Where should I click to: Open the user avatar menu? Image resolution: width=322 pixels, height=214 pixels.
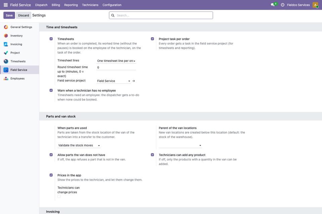point(315,5)
